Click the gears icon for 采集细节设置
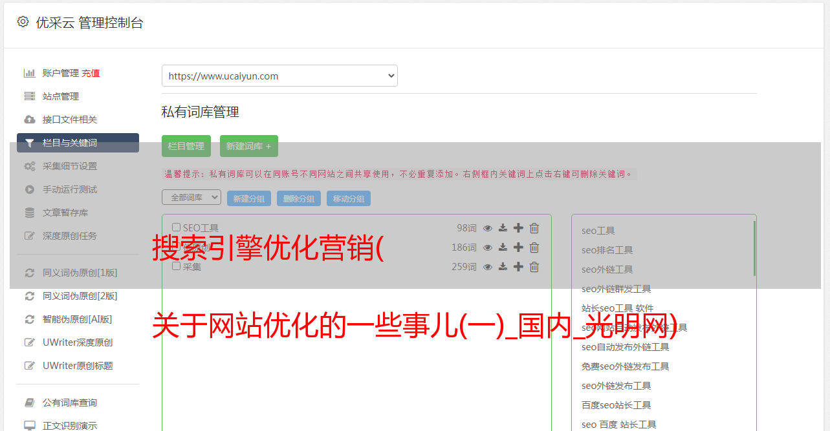The height and width of the screenshot is (431, 830). click(30, 166)
